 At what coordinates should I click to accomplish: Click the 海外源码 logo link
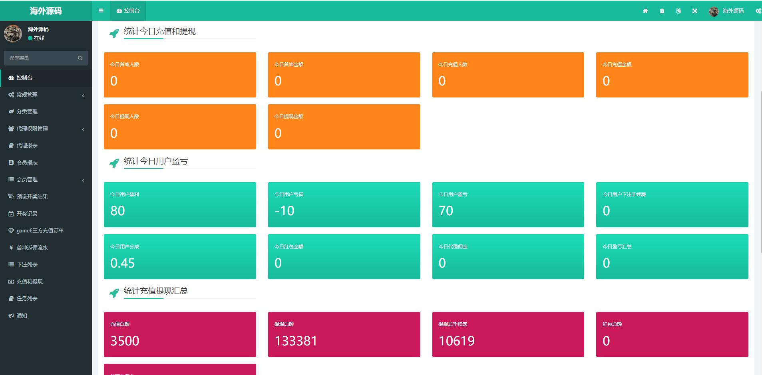point(46,11)
